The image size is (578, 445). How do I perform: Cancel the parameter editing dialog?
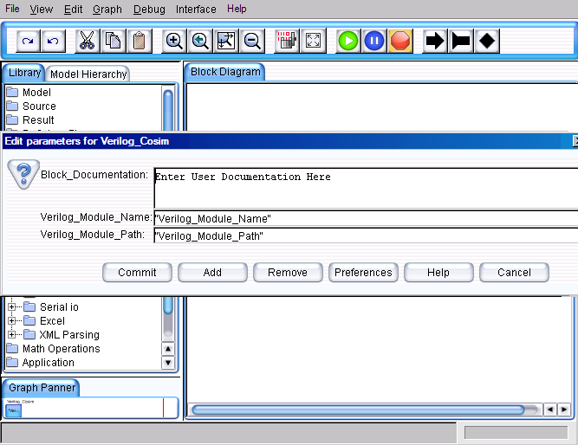pyautogui.click(x=514, y=272)
